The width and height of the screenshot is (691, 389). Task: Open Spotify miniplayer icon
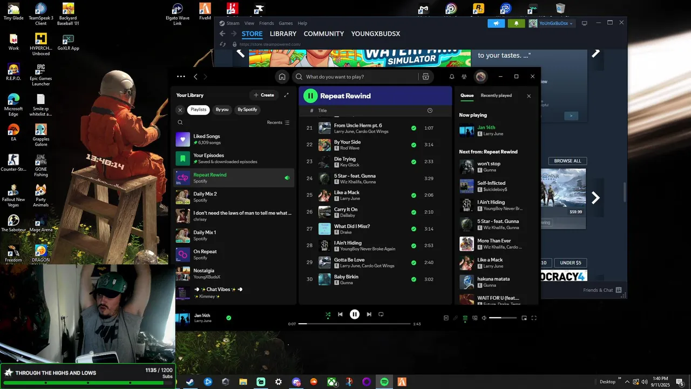point(524,318)
